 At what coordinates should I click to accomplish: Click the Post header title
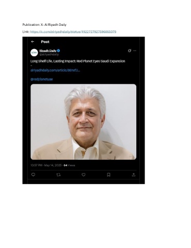[x=45, y=42]
